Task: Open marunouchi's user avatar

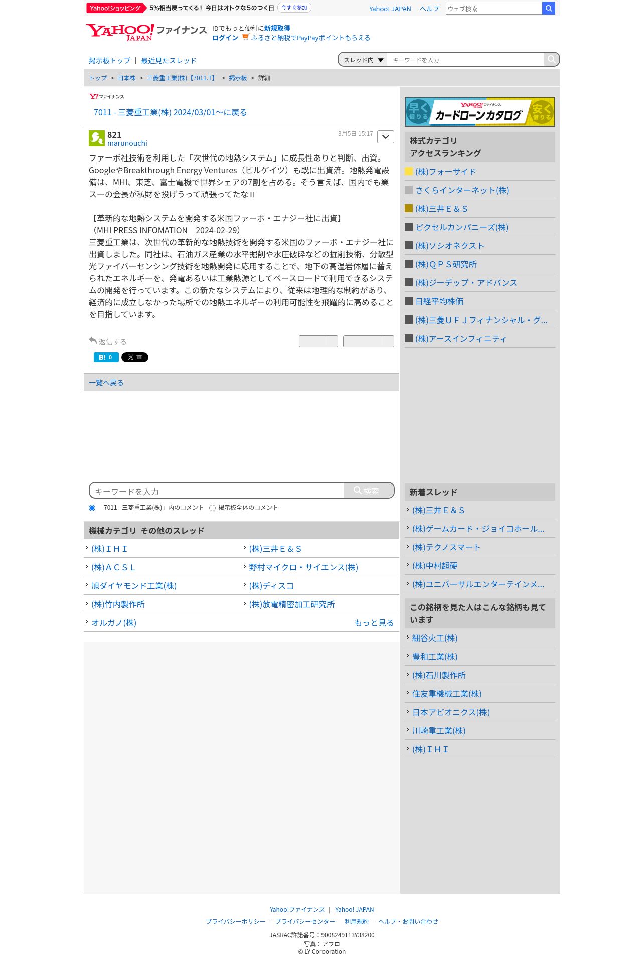Action: (x=97, y=138)
